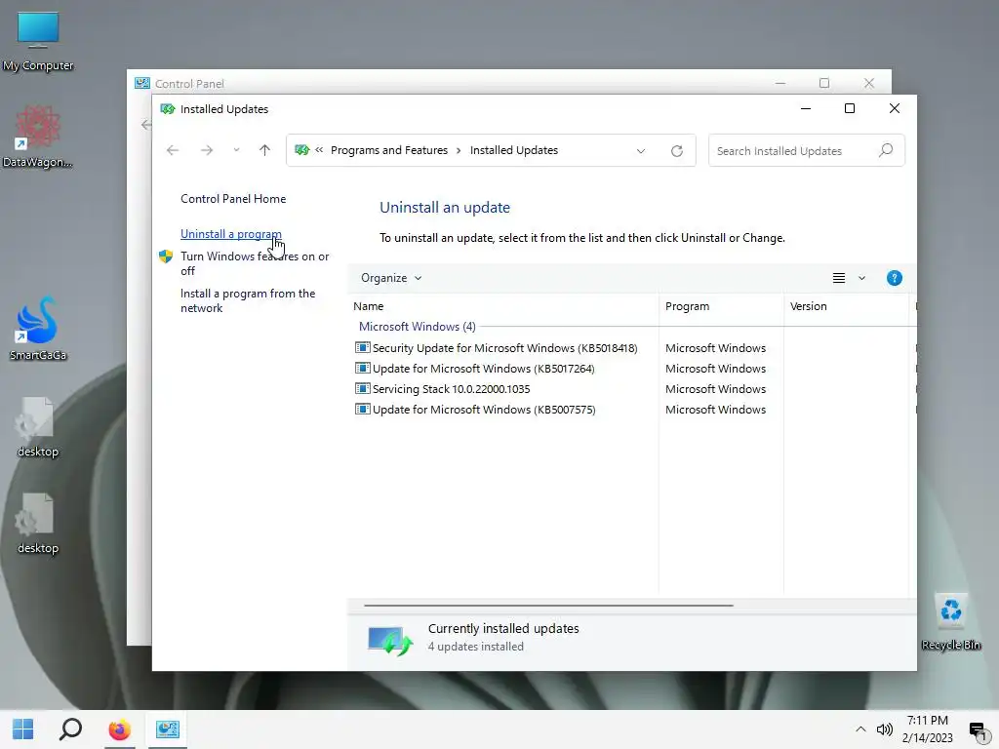Select Update for Microsoft Windows KB5007575
Viewport: 999px width, 749px height.
coord(631,409)
